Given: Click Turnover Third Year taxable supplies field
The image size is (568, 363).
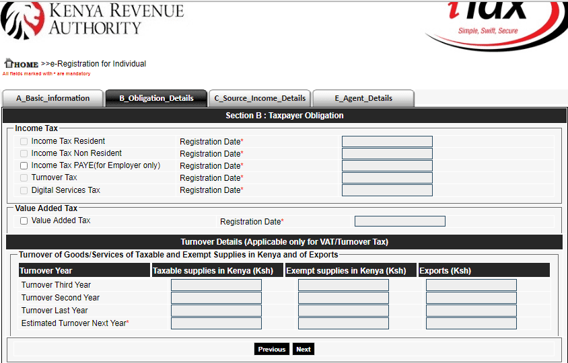Looking at the screenshot, I should pos(216,285).
